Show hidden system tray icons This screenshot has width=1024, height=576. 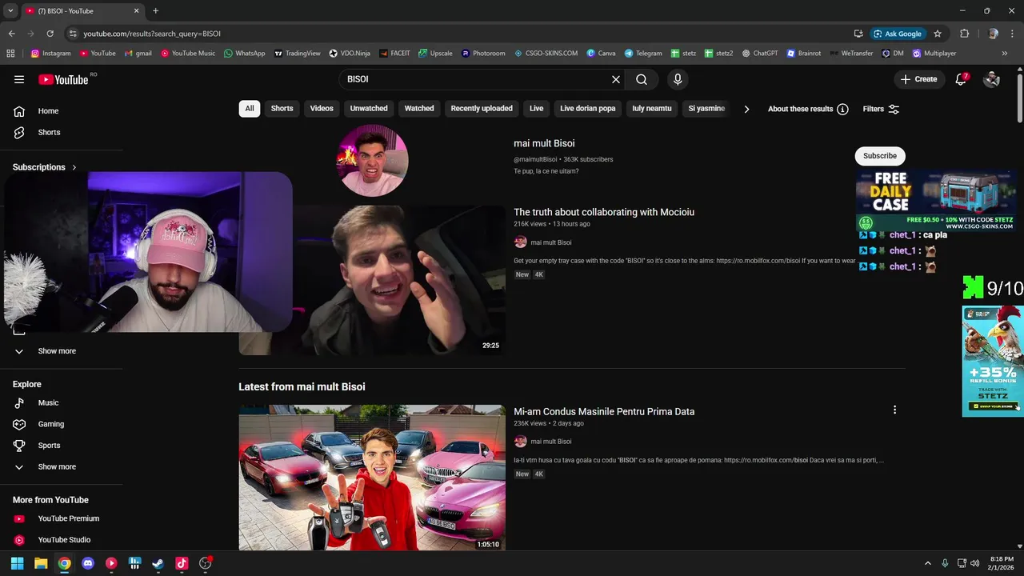tap(928, 563)
